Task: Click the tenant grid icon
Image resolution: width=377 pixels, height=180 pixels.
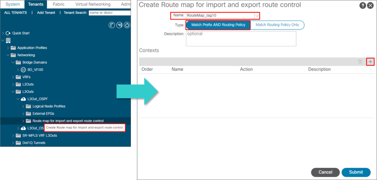Action: 8,40
